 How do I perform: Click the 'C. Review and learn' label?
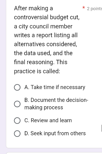coord(48,120)
